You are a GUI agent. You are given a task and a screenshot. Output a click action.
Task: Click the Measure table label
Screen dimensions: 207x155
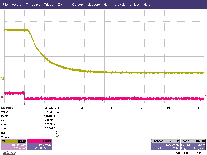(7, 108)
